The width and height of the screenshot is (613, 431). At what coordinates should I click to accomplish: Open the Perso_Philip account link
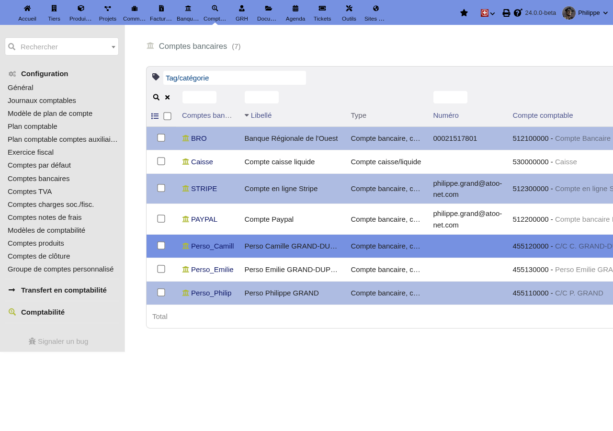point(211,293)
